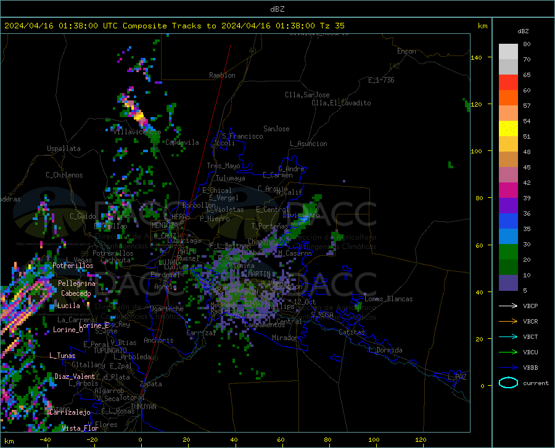Pick the light gray 70-80 dBZ color band
The image size is (555, 448).
tap(508, 52)
